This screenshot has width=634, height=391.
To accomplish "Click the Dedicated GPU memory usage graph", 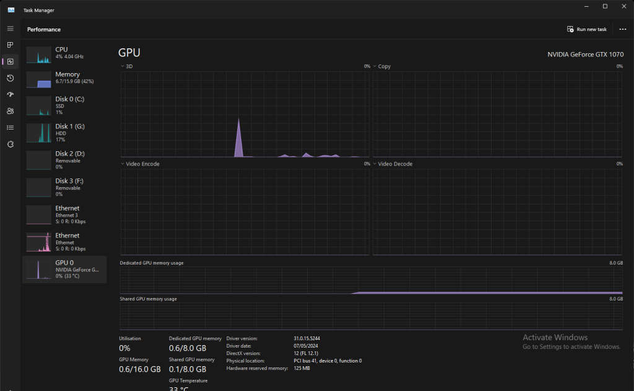I will [371, 281].
